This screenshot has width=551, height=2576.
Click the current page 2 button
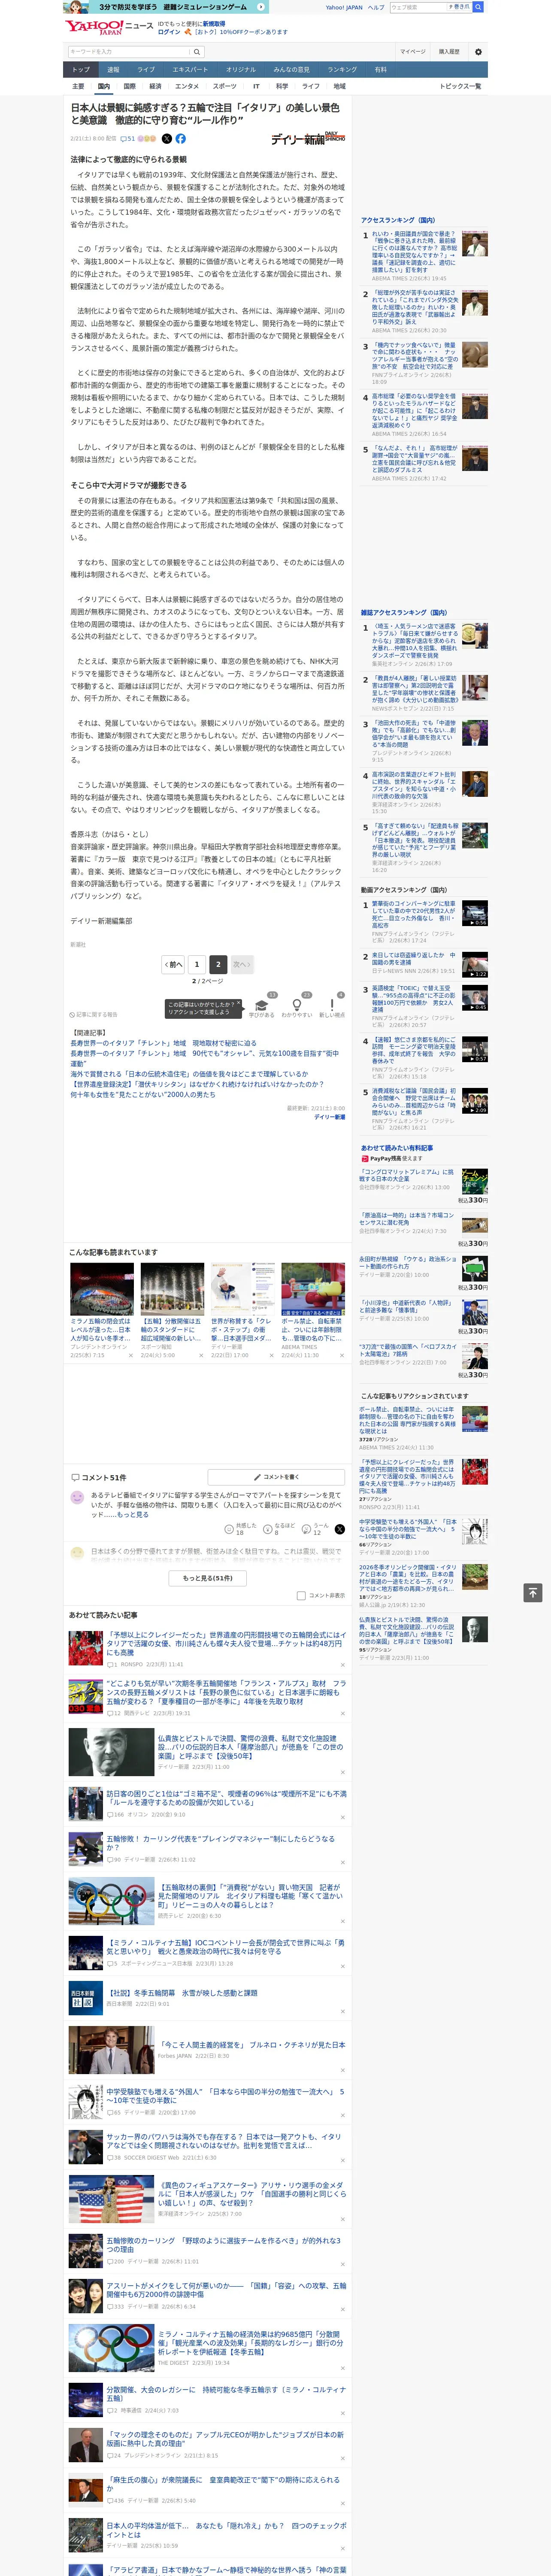pos(217,965)
